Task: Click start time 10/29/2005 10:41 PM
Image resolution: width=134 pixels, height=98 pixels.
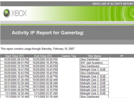Action: click(15, 69)
